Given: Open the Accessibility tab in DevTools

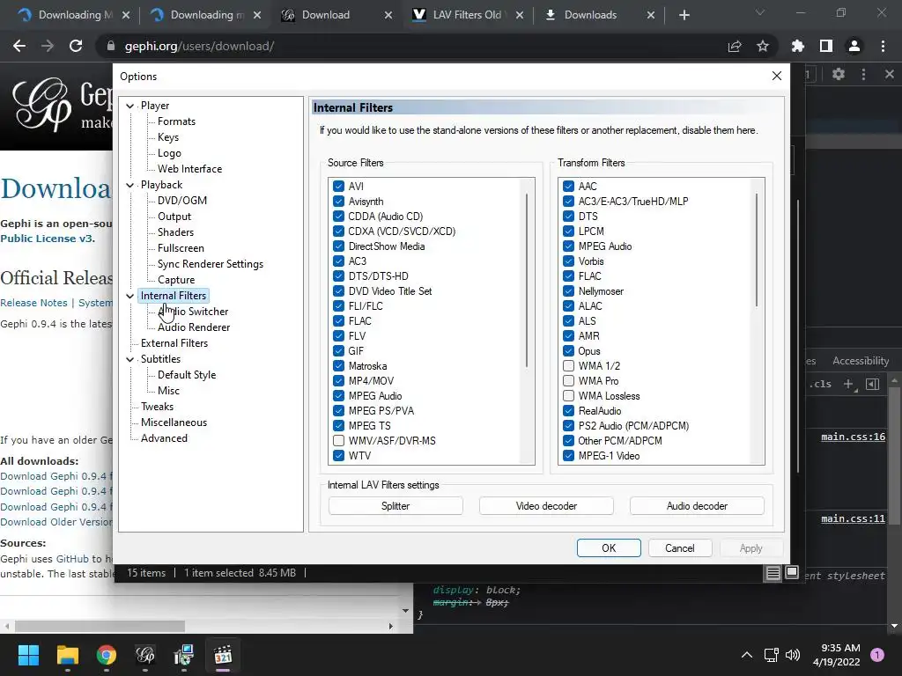Looking at the screenshot, I should (x=861, y=361).
